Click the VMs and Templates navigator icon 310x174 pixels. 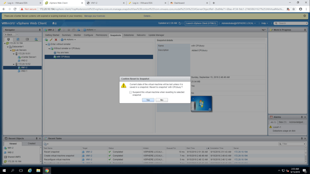pyautogui.click(x=18, y=39)
